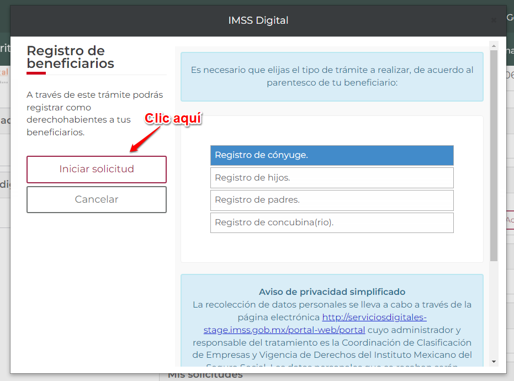Click the Cancelar button
This screenshot has height=381, width=514.
(97, 199)
